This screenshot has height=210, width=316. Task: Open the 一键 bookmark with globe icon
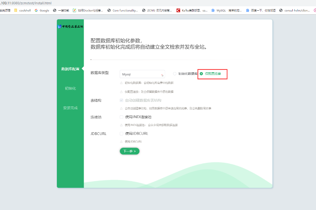[x=61, y=11]
